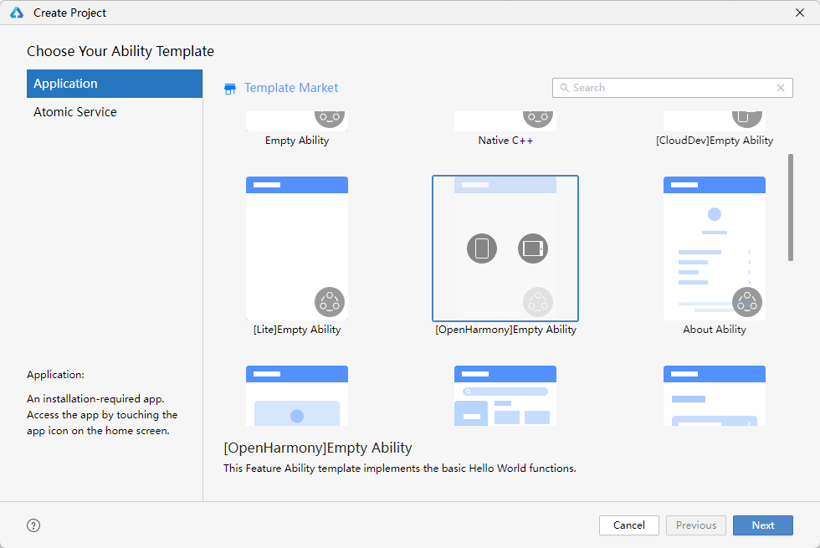Click the badge icon on CloudDev Empty Ability card
This screenshot has width=820, height=548.
point(746,118)
